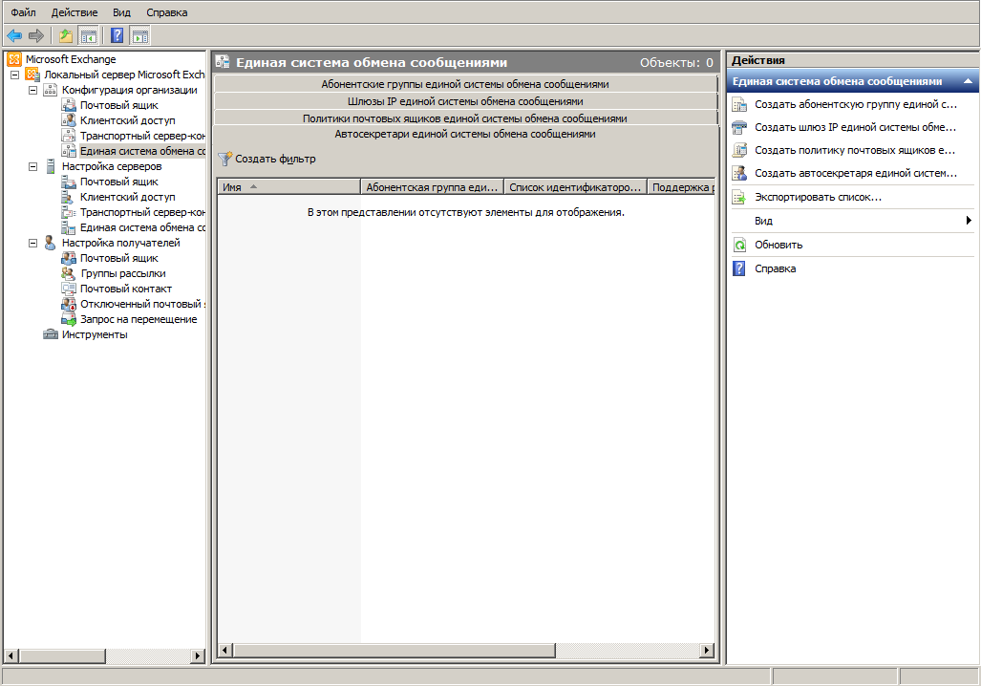Sort by Список идентификаторов column header
This screenshot has width=981, height=686.
576,187
